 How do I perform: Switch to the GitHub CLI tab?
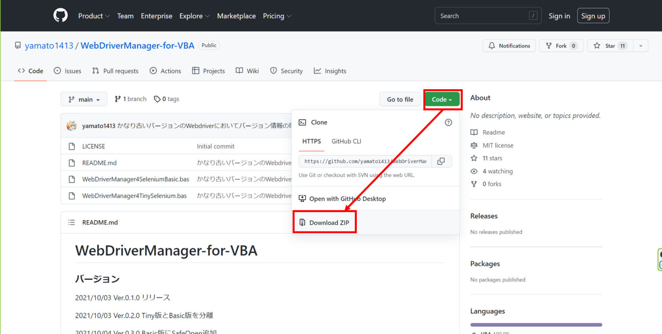tap(346, 141)
